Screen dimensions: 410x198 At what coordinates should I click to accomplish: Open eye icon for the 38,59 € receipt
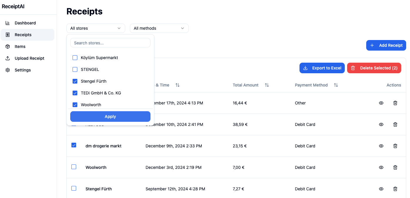(x=381, y=124)
